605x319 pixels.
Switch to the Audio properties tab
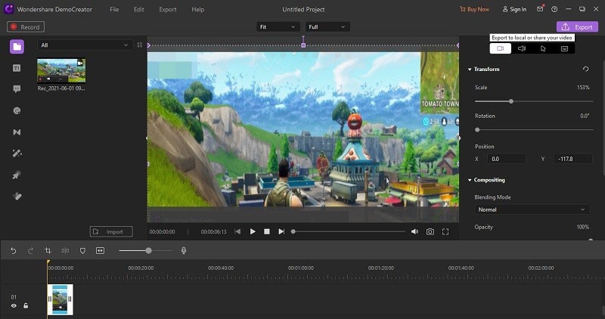[x=522, y=48]
